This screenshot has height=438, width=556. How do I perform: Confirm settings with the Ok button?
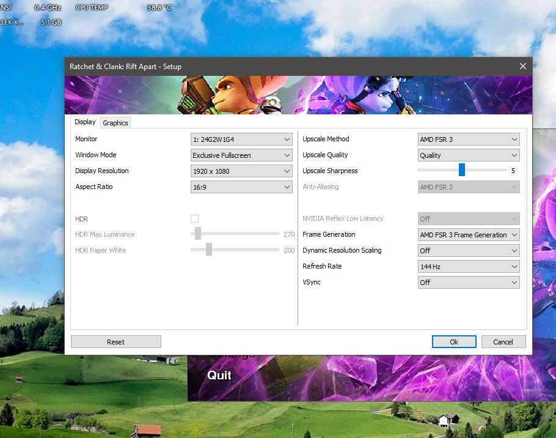click(x=454, y=342)
